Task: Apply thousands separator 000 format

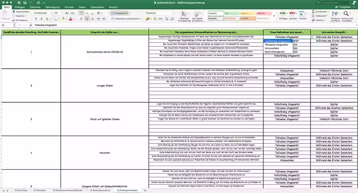Action: click(160, 19)
